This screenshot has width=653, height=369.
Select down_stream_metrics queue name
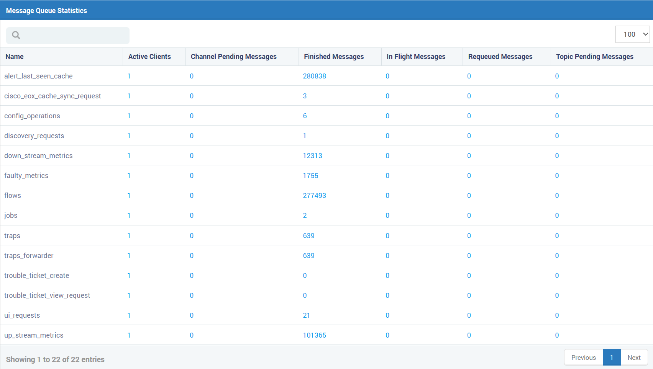[38, 156]
